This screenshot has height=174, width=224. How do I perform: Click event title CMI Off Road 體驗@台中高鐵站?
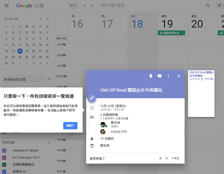click(x=131, y=90)
